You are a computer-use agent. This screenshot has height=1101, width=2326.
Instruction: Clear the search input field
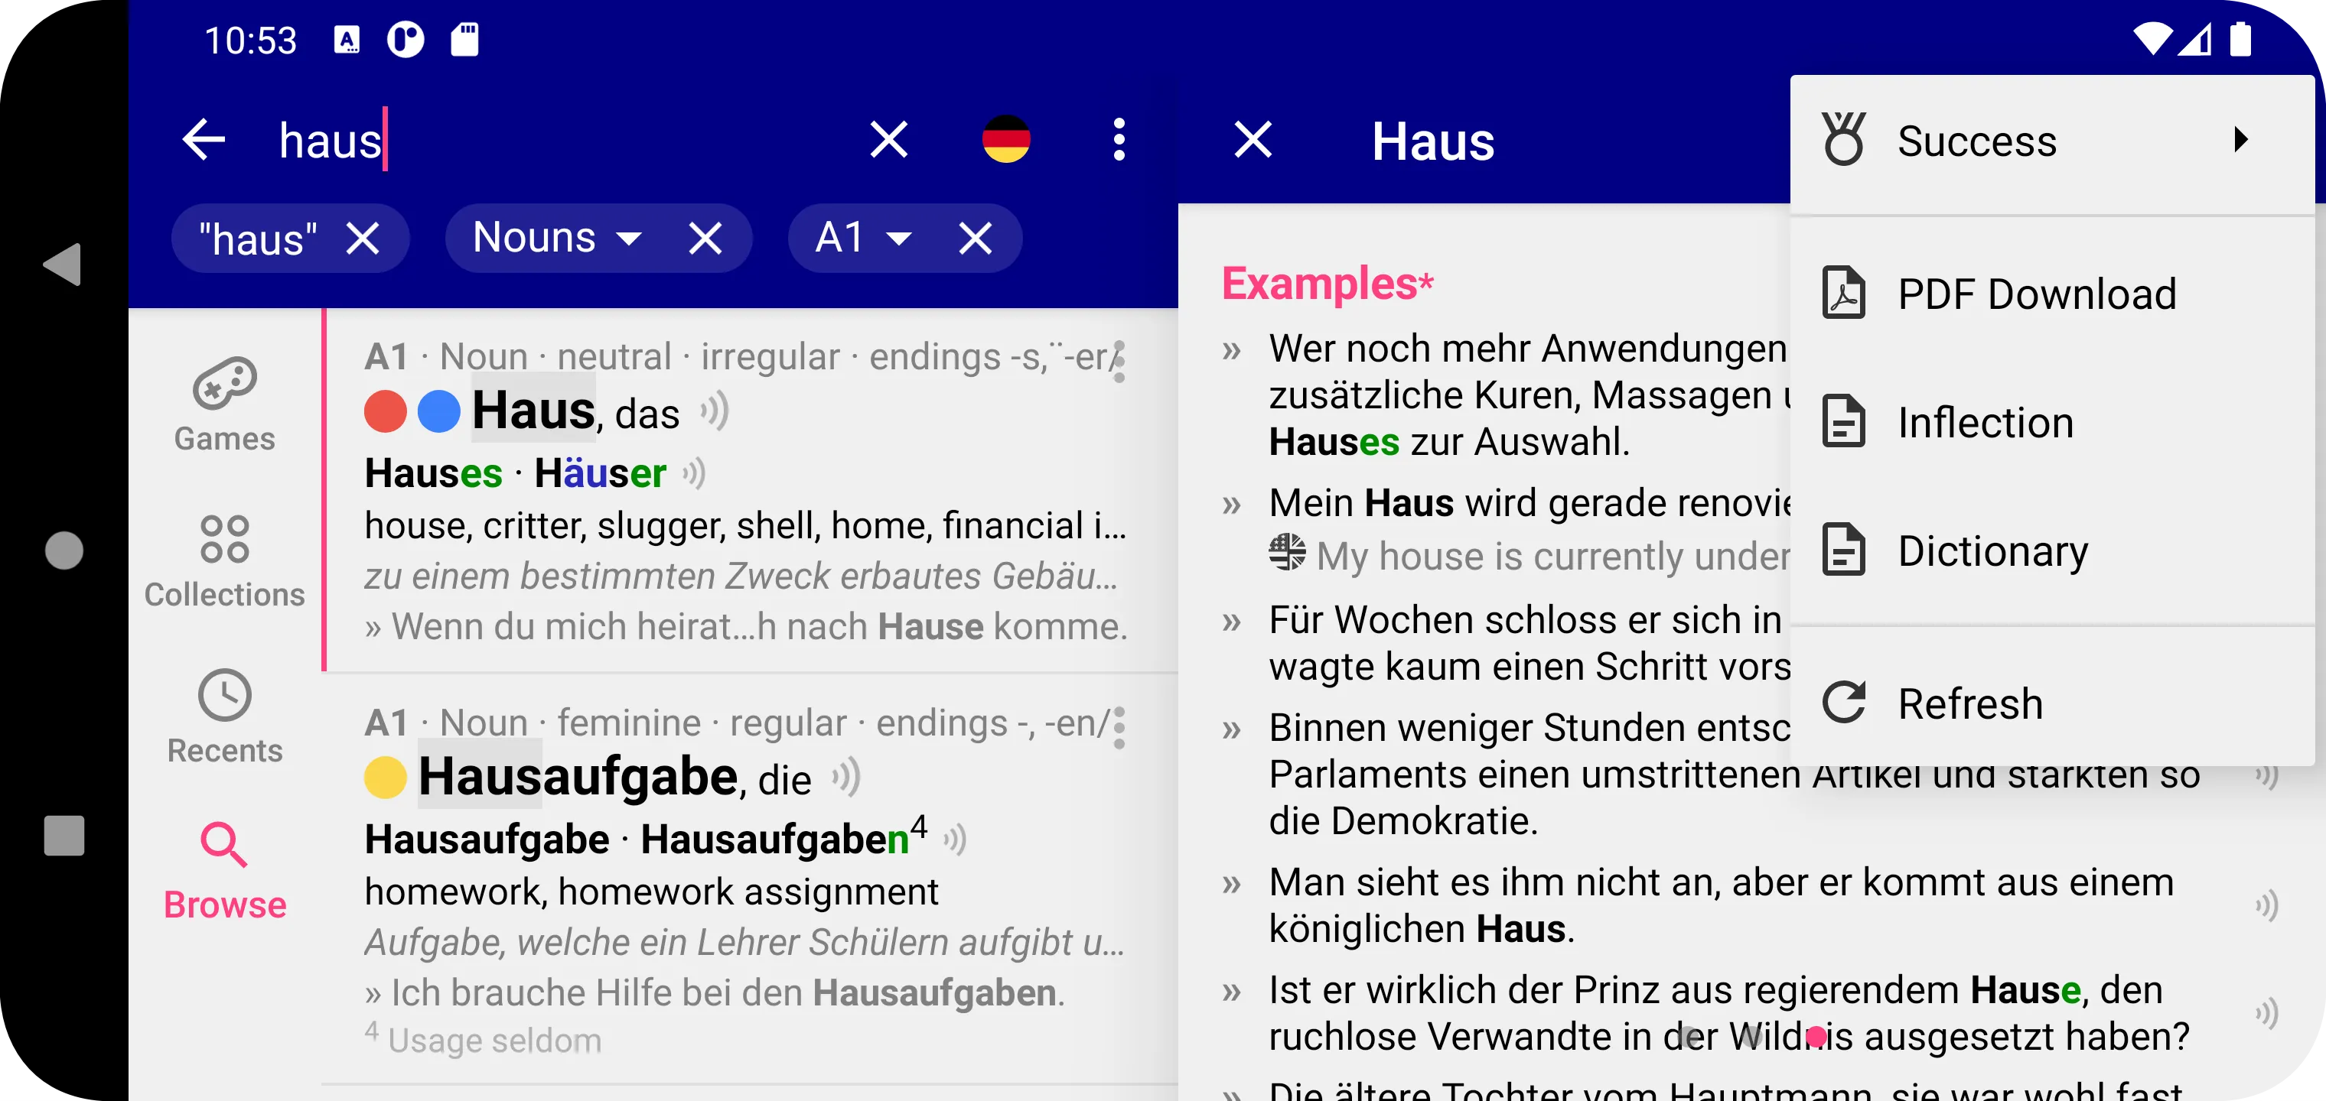click(x=891, y=138)
